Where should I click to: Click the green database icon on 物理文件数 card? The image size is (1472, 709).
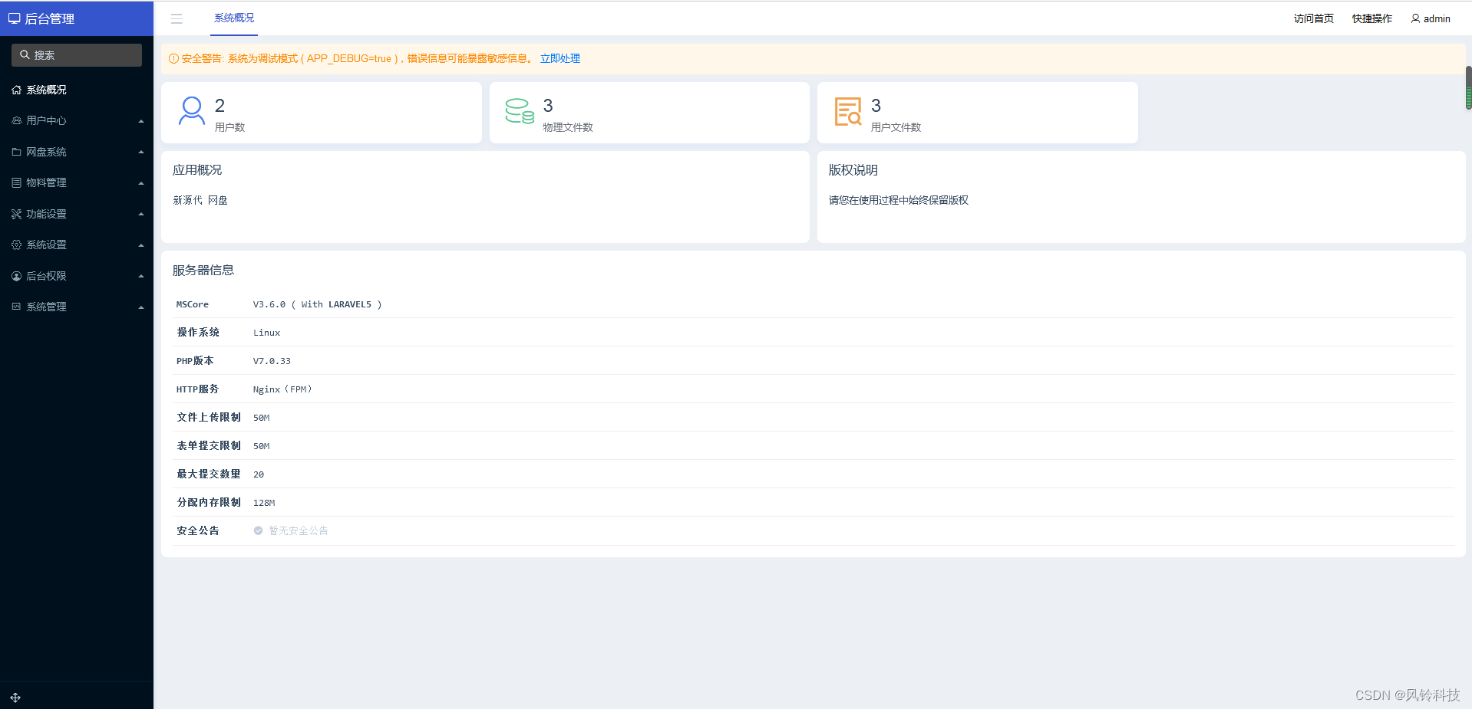tap(520, 110)
